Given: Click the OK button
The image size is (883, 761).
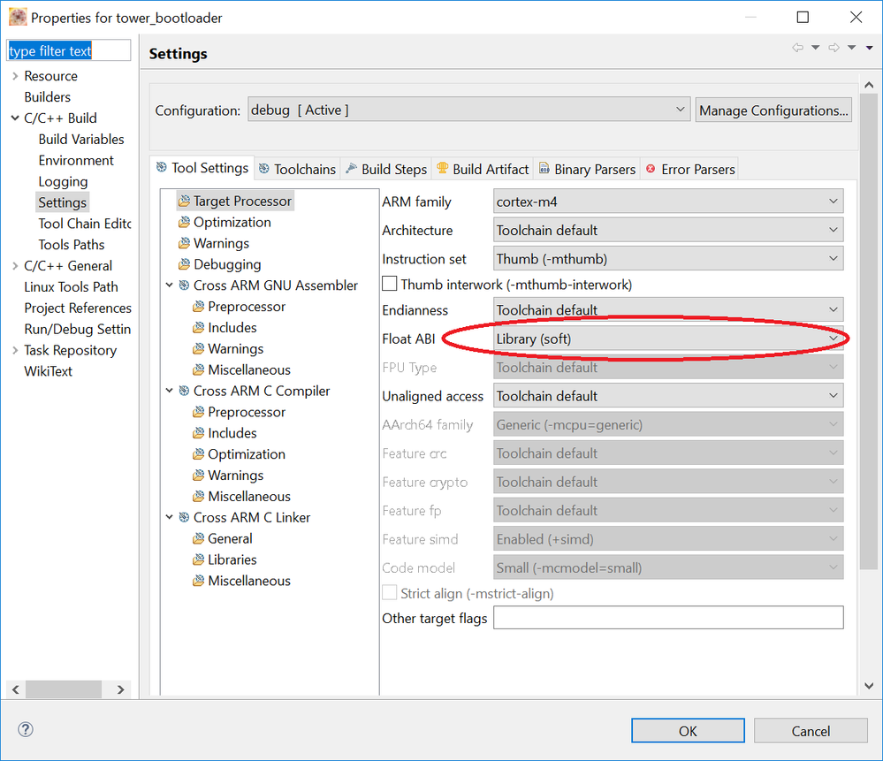Looking at the screenshot, I should (688, 731).
